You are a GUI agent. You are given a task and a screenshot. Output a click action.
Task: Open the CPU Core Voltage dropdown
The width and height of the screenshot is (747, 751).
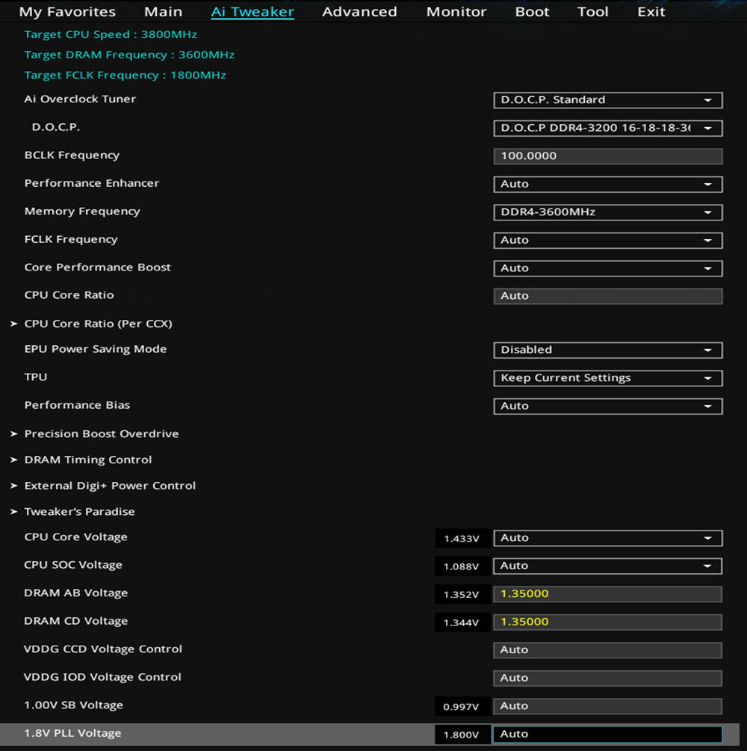pyautogui.click(x=607, y=538)
